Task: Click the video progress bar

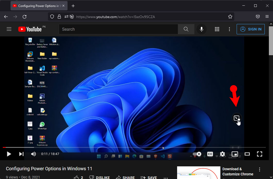Action: click(x=134, y=147)
